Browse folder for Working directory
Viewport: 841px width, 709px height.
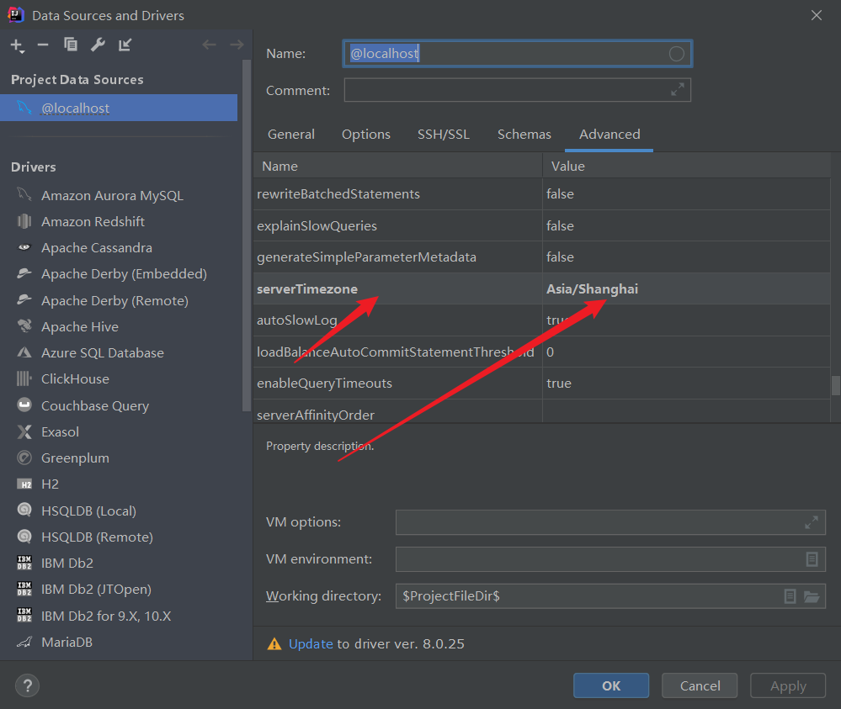point(812,596)
